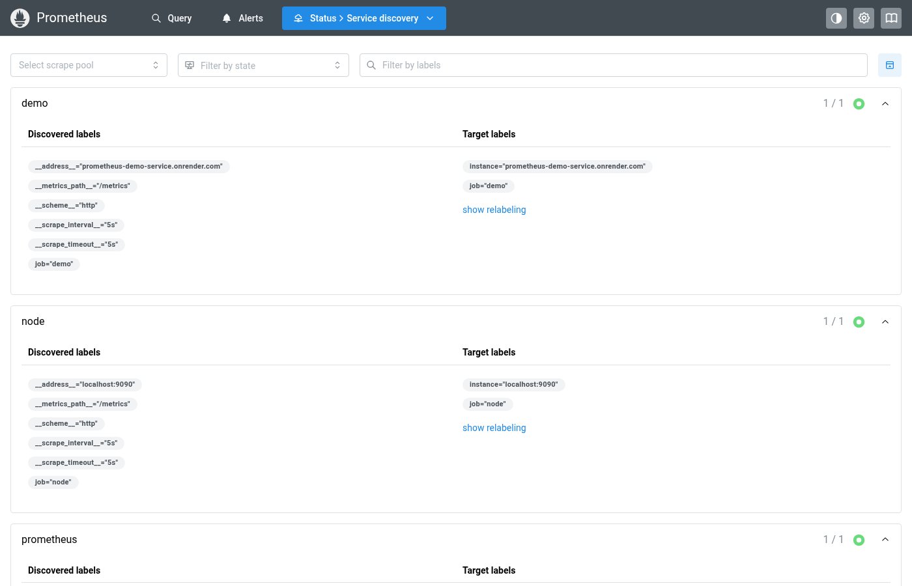Click the Prometheus title text
912x586 pixels.
tap(72, 18)
